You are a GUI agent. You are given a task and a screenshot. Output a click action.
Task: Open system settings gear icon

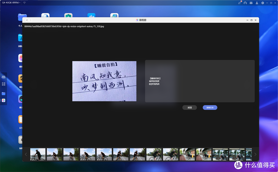coord(263,3)
